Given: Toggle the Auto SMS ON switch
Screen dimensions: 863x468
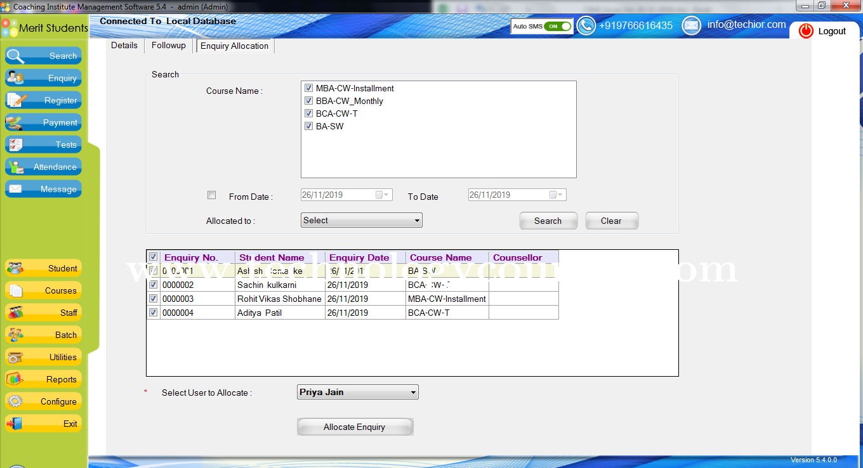Looking at the screenshot, I should (558, 27).
